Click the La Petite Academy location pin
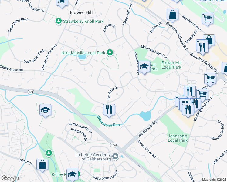This screenshot has height=182, width=227. (115, 157)
